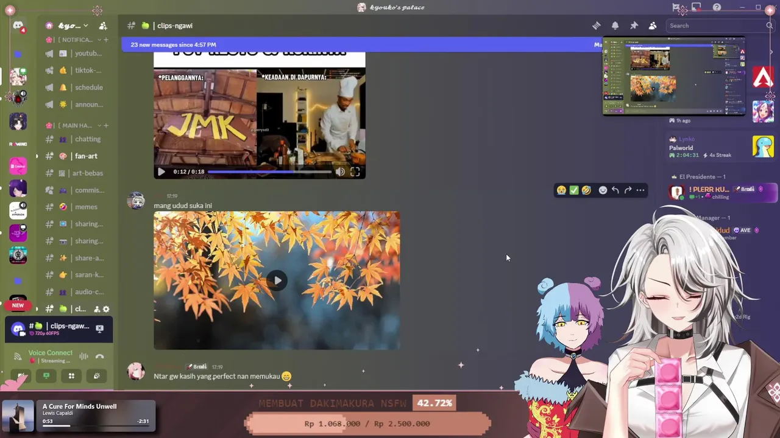780x438 pixels.
Task: Expand the kyouko server name dropdown
Action: (x=73, y=26)
